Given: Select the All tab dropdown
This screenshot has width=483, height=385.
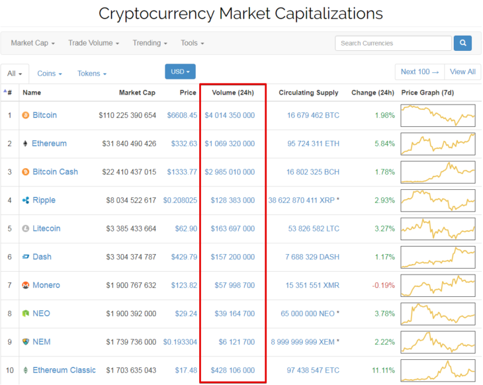Looking at the screenshot, I should (x=15, y=73).
